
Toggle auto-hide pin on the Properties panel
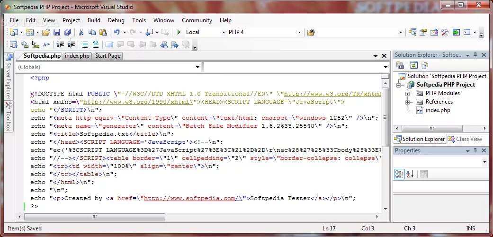click(475, 150)
